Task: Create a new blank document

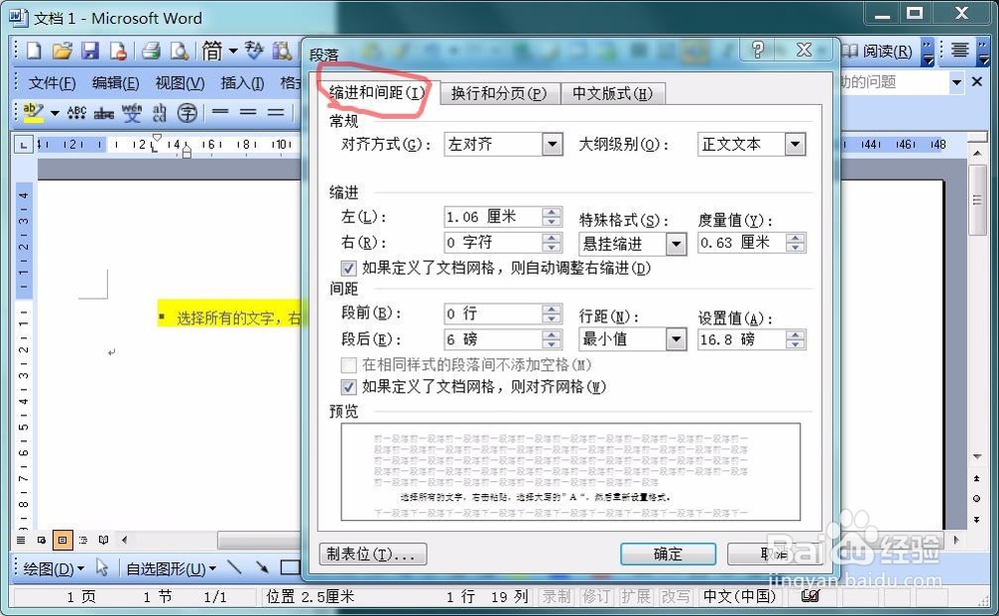Action: 33,50
